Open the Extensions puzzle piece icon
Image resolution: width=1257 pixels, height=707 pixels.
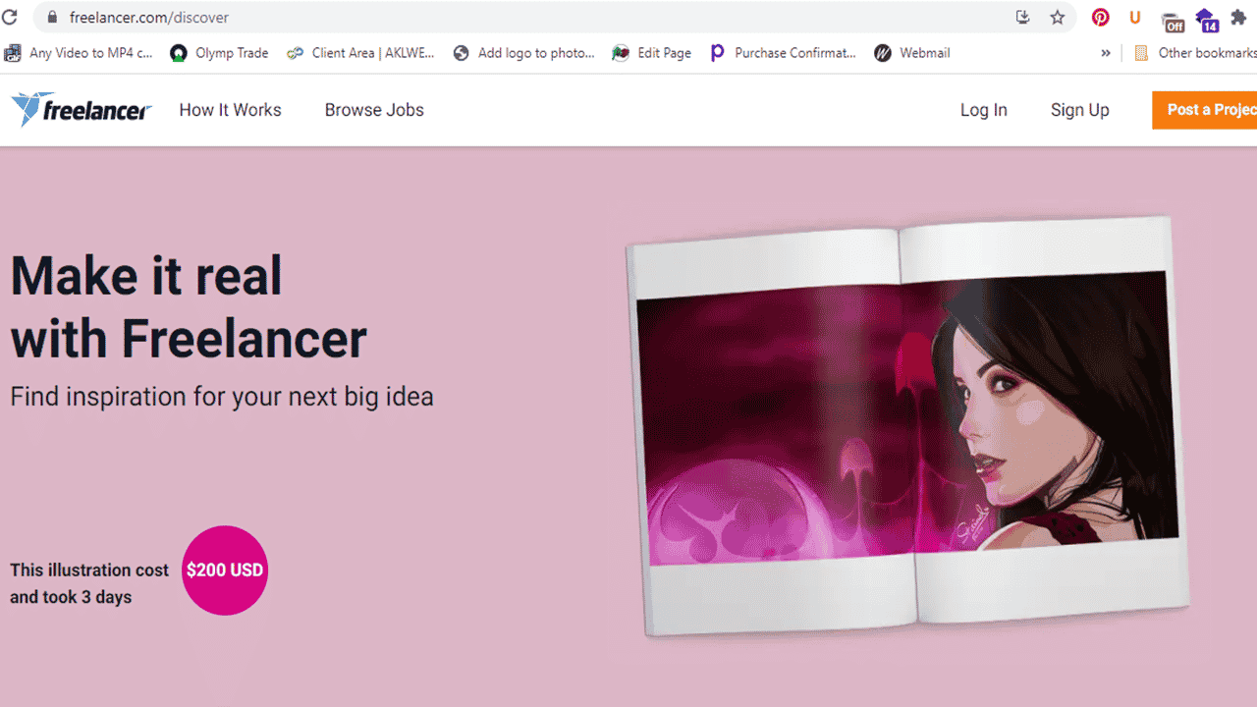[1238, 17]
